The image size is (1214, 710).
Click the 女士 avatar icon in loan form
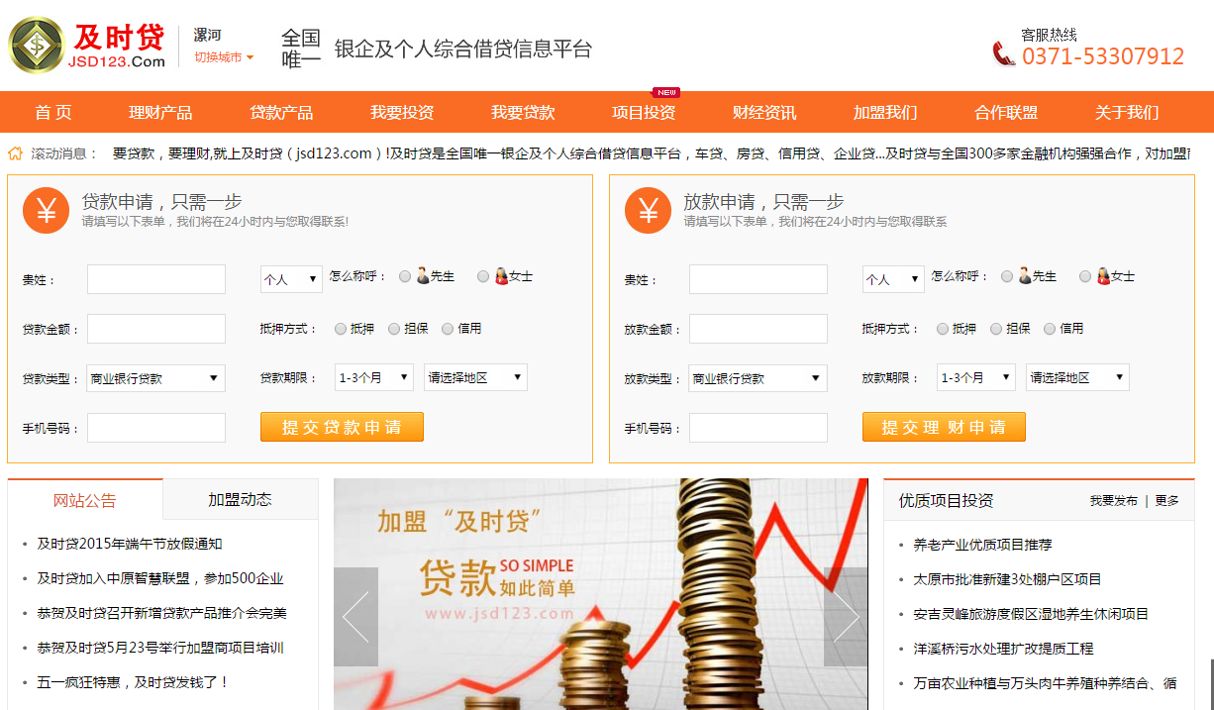(501, 276)
